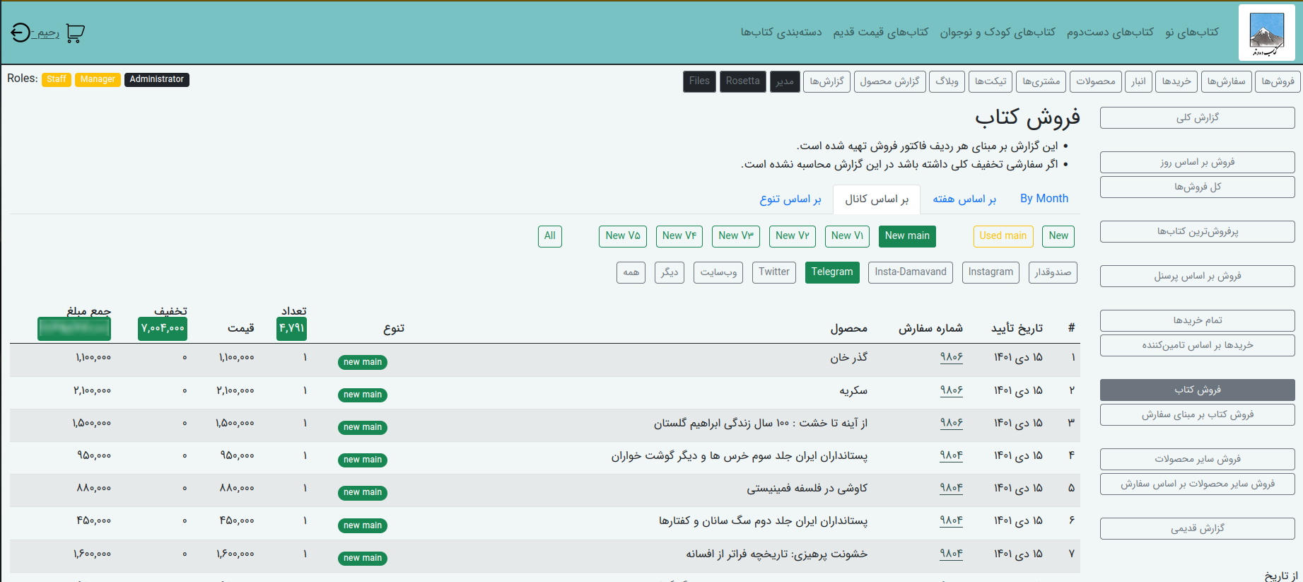This screenshot has width=1303, height=582.
Task: Open فروش کتاب بر مبنای سفارش report
Action: click(x=1197, y=415)
